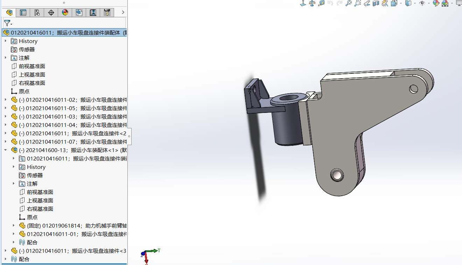The width and height of the screenshot is (462, 265).
Task: Select the 0120210416011 folder inside the subassembly
Action: (73, 158)
